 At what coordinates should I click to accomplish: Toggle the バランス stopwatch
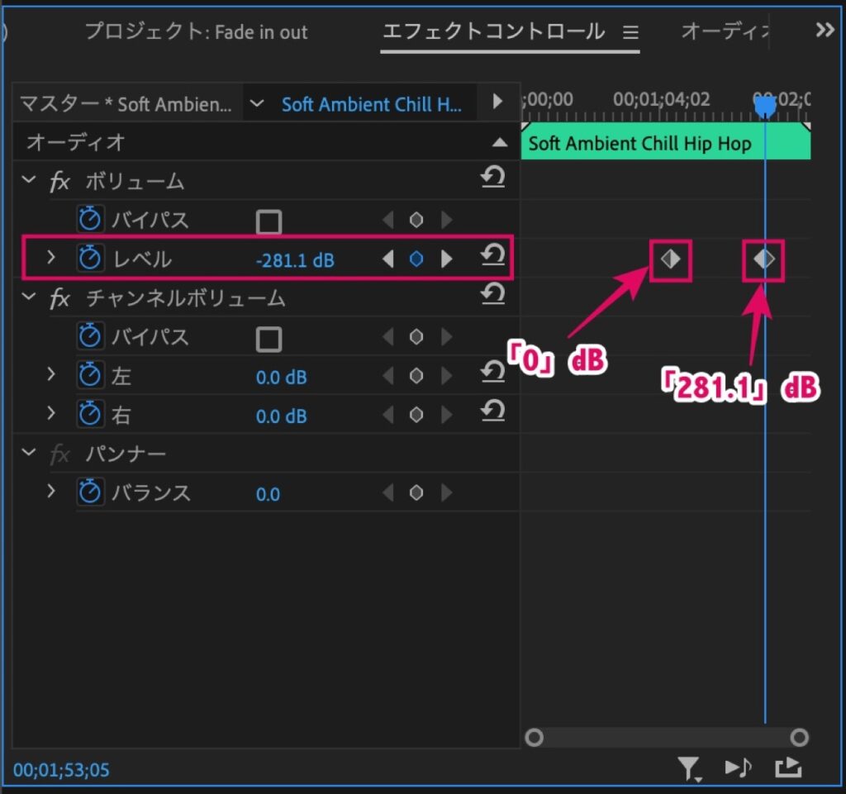pos(89,492)
